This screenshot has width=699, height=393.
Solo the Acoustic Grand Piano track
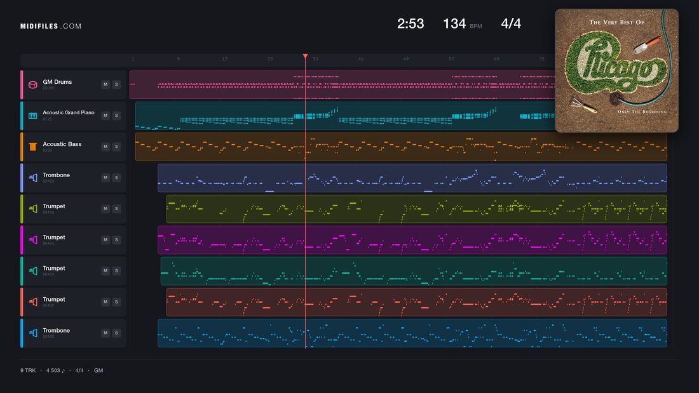click(x=116, y=116)
